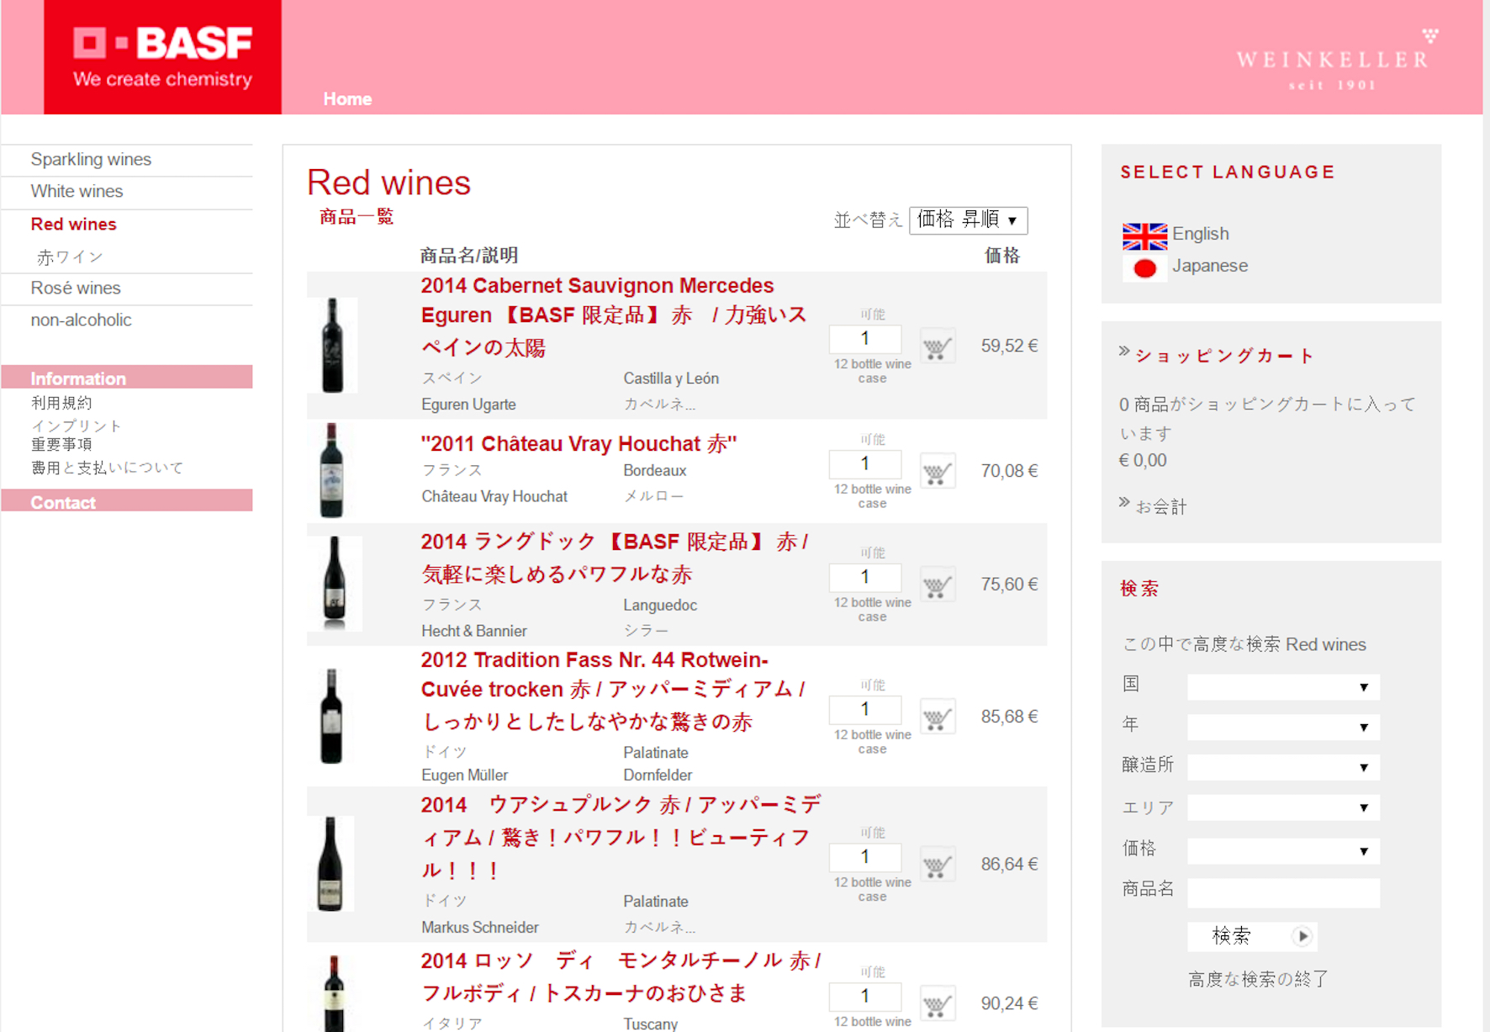Click the 商品名 product name search field
Screen dimensions: 1490x1032
(x=1282, y=892)
